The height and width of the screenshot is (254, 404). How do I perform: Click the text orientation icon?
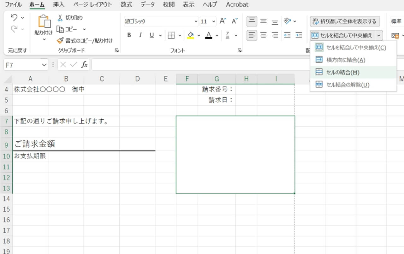coord(287,21)
